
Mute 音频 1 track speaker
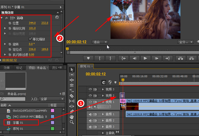[90, 114]
